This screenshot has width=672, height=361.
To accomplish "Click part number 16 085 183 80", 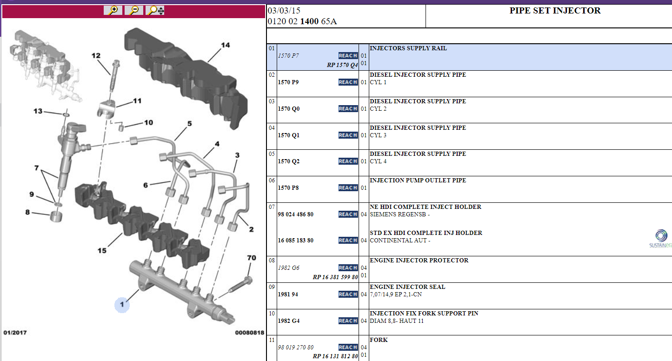I will tap(296, 241).
